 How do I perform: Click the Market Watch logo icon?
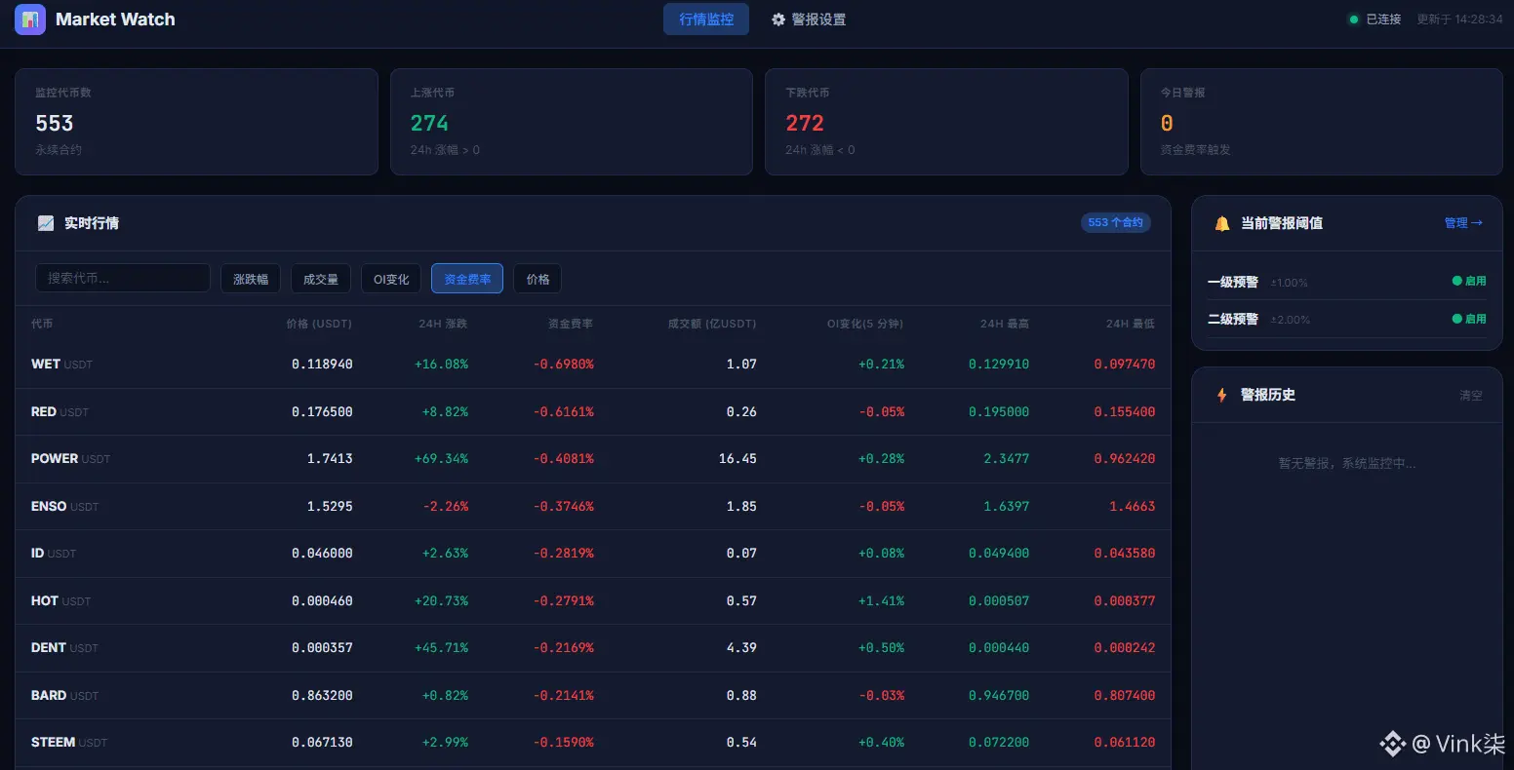pyautogui.click(x=30, y=19)
